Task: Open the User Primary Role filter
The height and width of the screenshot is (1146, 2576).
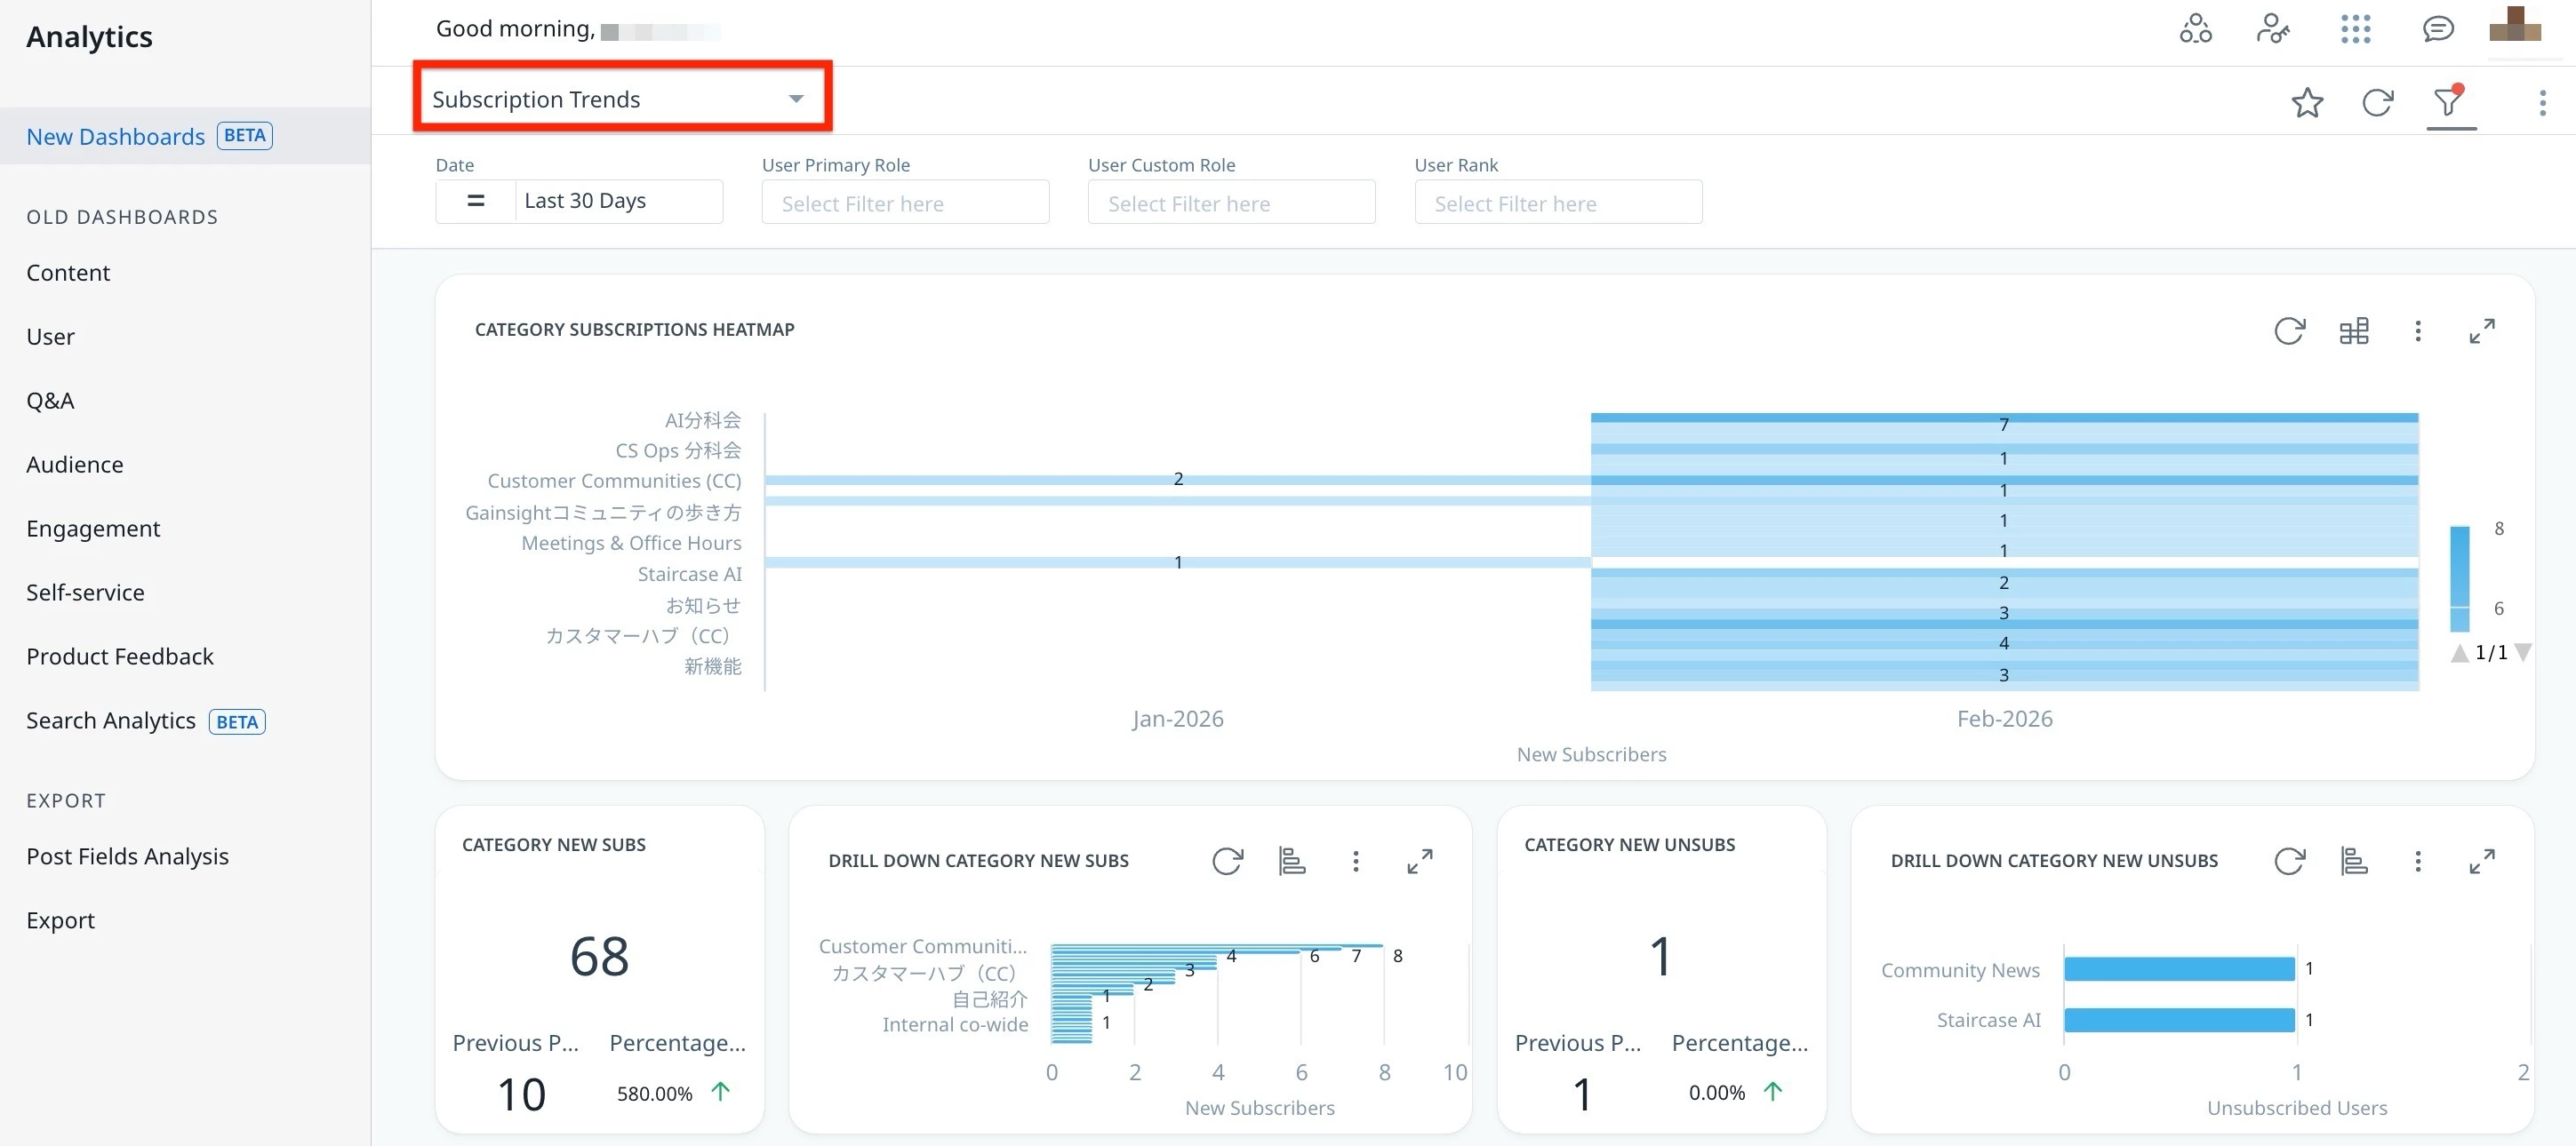Action: coord(904,203)
